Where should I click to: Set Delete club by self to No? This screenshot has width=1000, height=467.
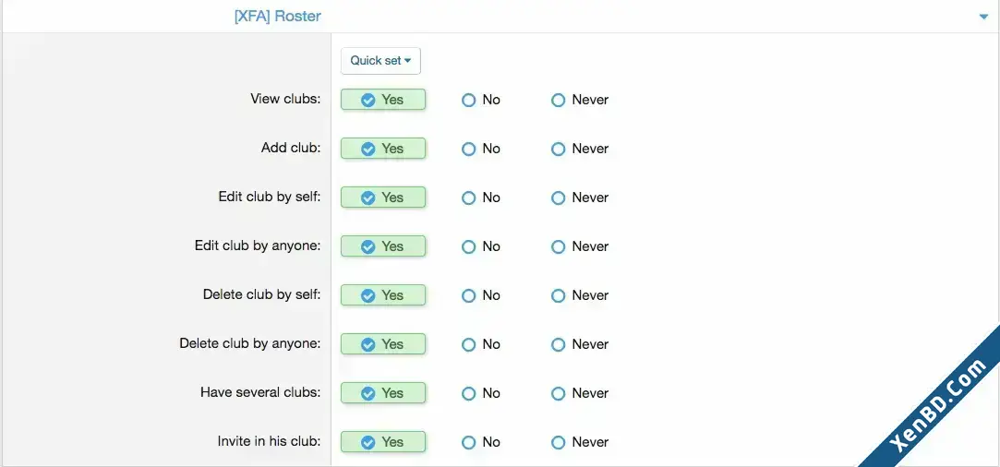pos(481,295)
